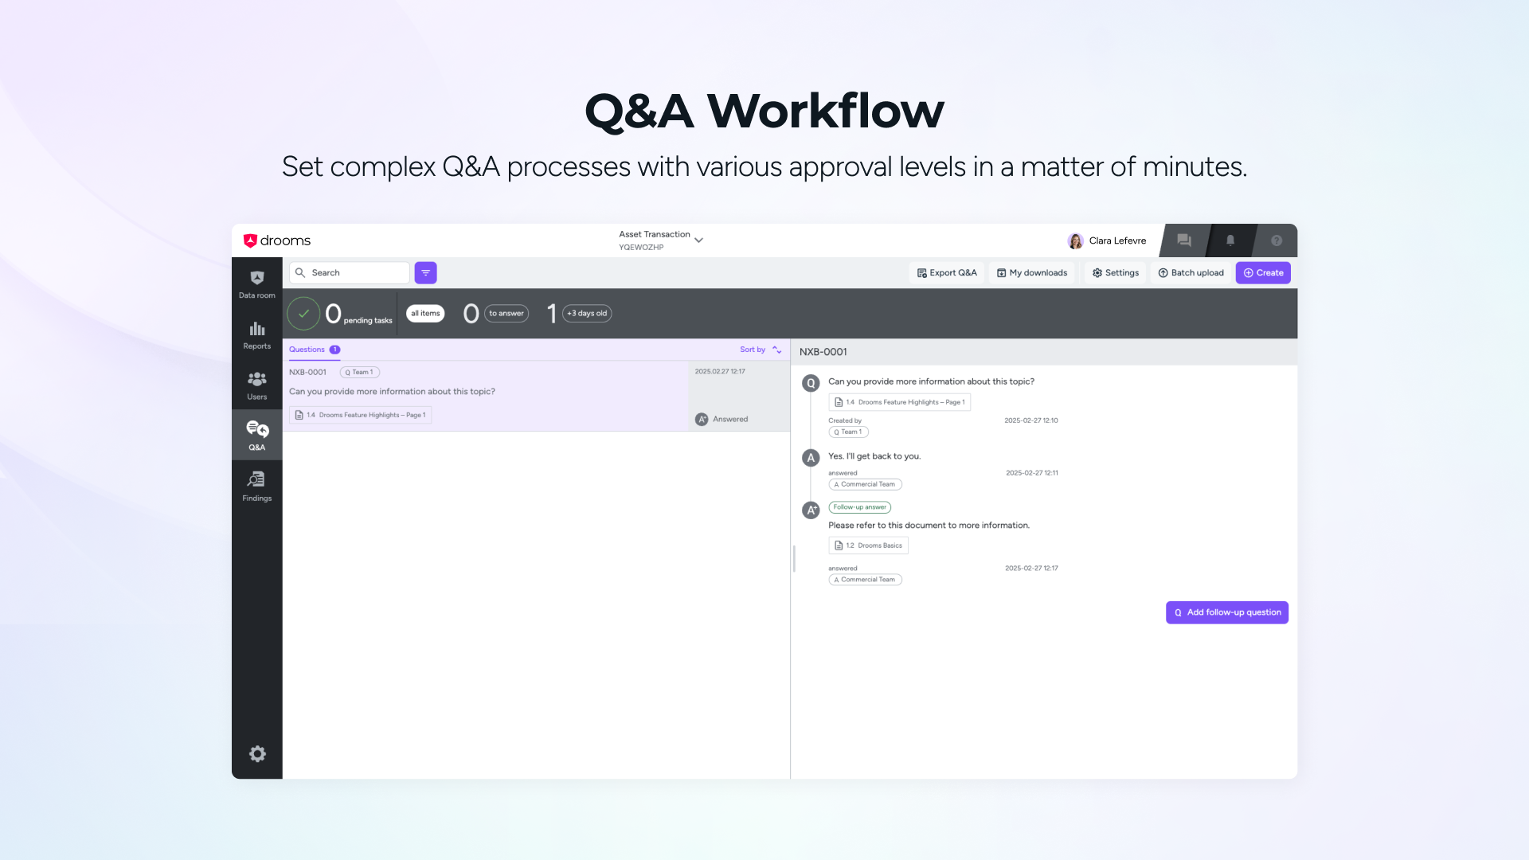The image size is (1529, 860).
Task: Toggle the 'to answer' filter pill
Action: pyautogui.click(x=506, y=313)
